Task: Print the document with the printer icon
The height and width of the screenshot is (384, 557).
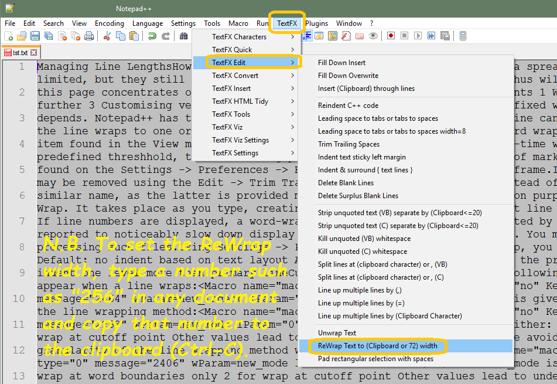Action: pos(89,36)
